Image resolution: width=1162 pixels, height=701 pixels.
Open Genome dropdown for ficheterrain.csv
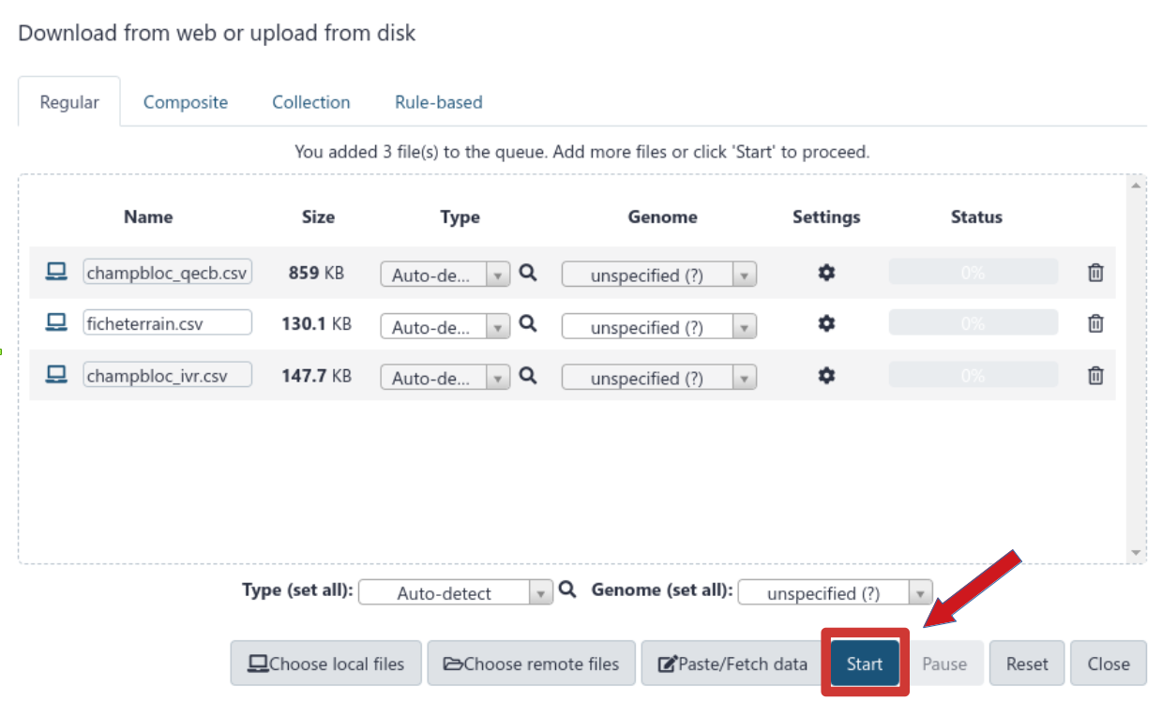(x=659, y=326)
